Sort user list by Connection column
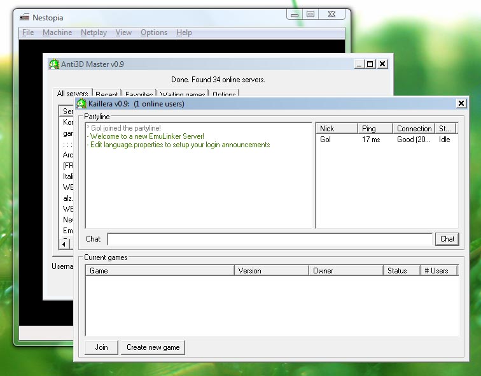This screenshot has width=481, height=376. [x=414, y=128]
